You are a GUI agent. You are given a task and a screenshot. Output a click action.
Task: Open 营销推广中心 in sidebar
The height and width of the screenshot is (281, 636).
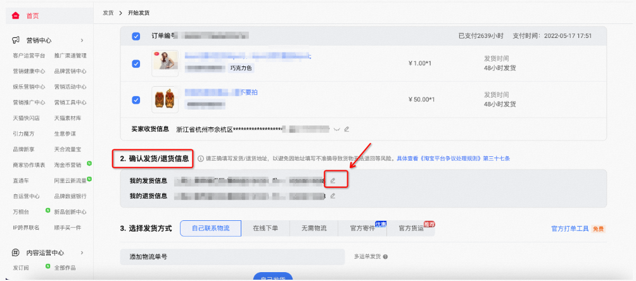(29, 103)
